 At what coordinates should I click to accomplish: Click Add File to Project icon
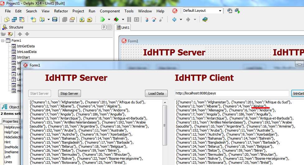tap(82, 20)
